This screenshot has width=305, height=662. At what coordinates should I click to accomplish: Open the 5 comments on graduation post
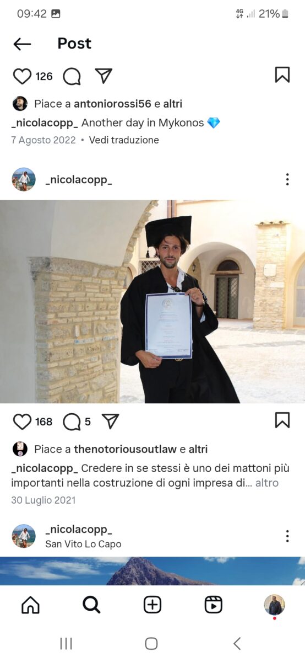[77, 422]
